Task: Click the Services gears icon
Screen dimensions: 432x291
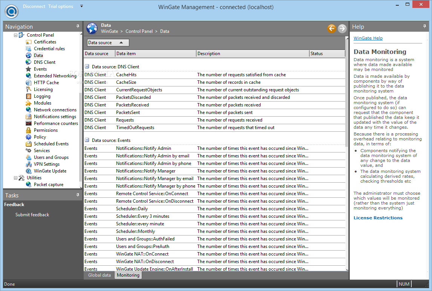Action: 28,150
